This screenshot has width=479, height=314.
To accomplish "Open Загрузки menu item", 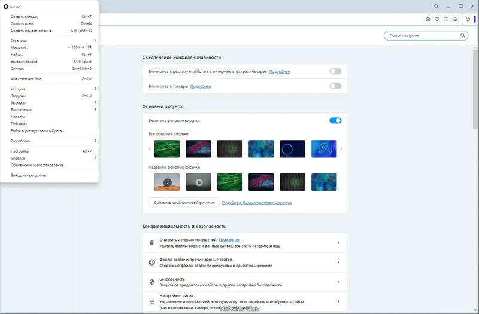I will [50, 96].
